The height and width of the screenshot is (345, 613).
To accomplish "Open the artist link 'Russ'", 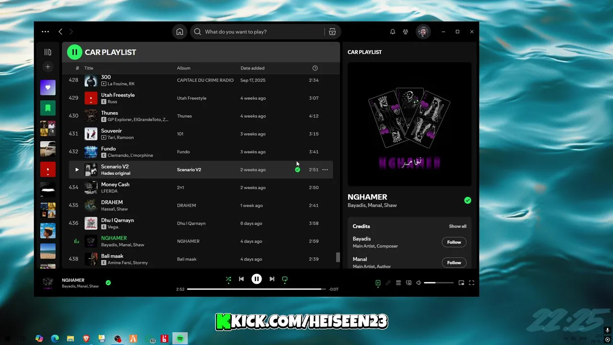I will tap(112, 102).
